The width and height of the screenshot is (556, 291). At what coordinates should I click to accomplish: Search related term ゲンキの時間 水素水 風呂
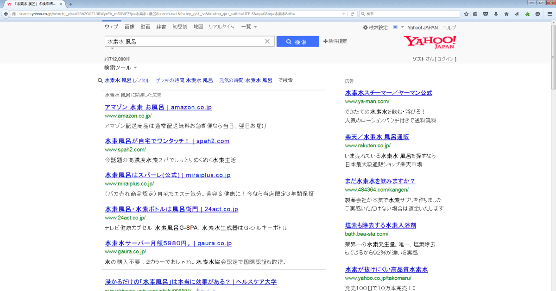coord(184,80)
